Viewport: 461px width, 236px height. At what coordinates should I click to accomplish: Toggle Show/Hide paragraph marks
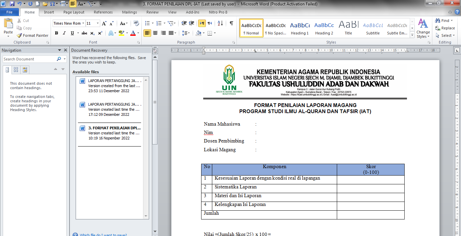click(231, 23)
